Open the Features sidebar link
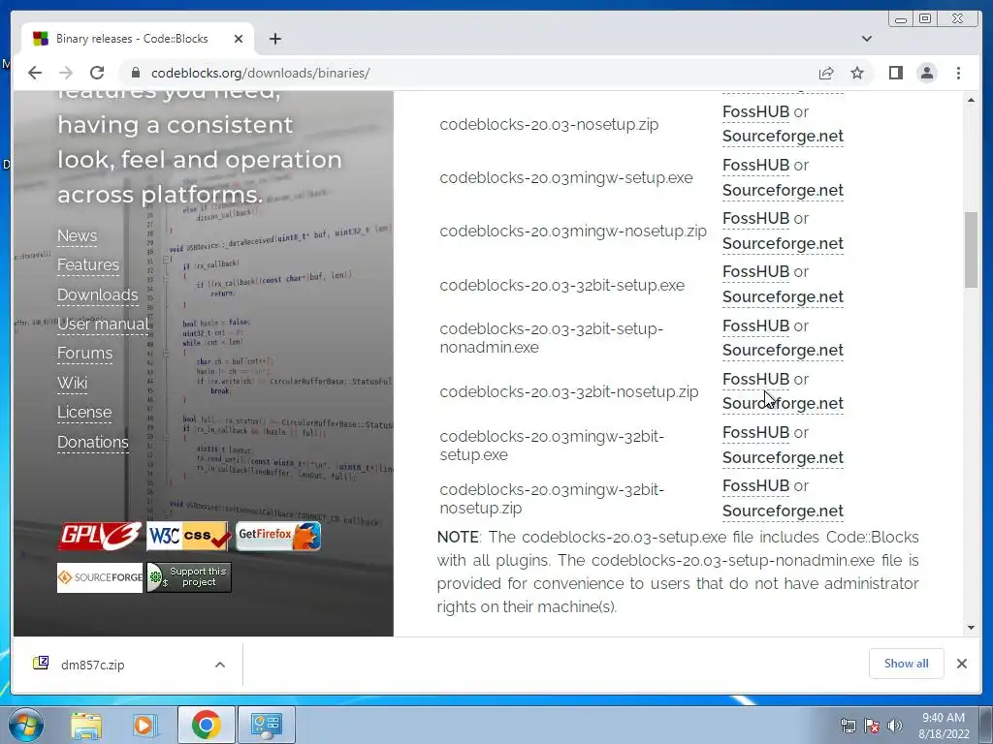Viewport: 993px width, 744px height. 88,265
